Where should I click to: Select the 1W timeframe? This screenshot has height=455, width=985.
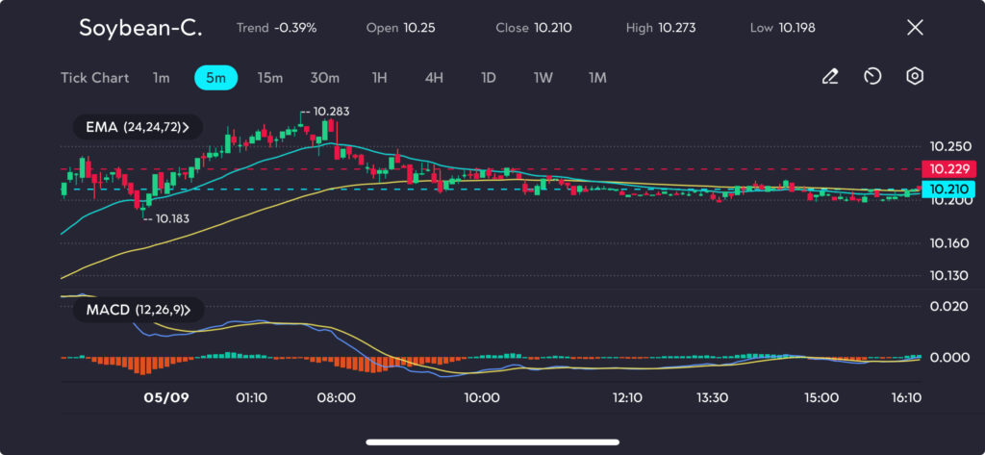[x=543, y=78]
